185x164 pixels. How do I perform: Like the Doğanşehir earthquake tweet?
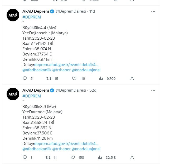click(74, 78)
